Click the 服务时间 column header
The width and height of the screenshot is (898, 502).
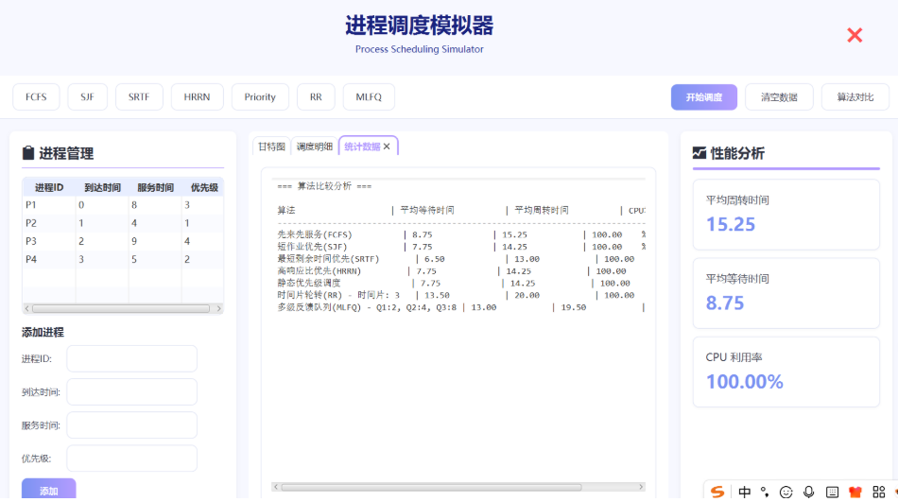click(x=155, y=187)
